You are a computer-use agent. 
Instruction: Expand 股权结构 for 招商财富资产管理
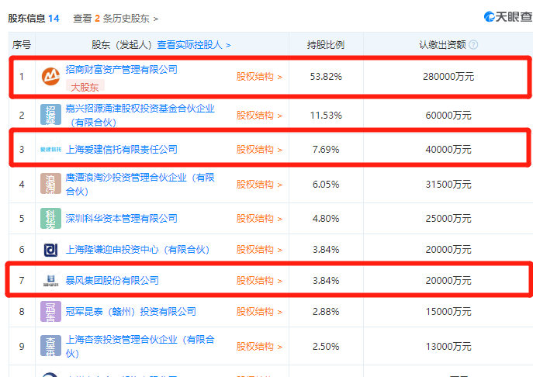tap(259, 77)
